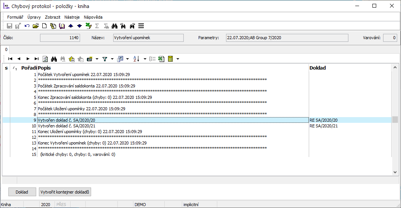
Task: Click the s column header
Action: click(6, 68)
